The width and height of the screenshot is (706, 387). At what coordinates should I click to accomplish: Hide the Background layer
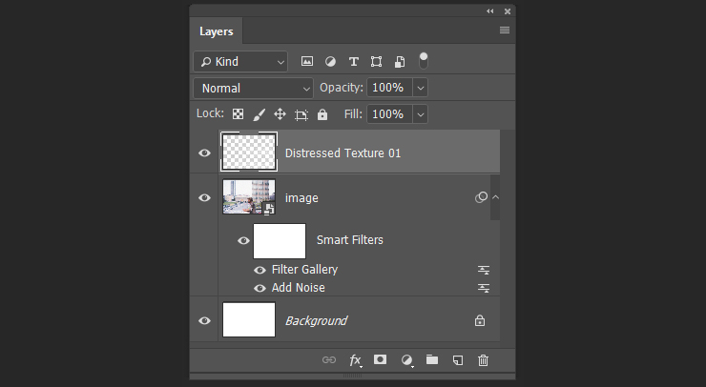pos(204,321)
